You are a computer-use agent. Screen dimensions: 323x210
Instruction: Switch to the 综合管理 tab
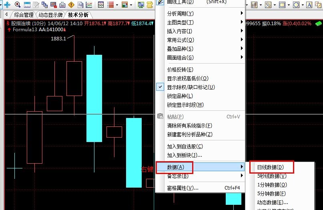point(24,15)
